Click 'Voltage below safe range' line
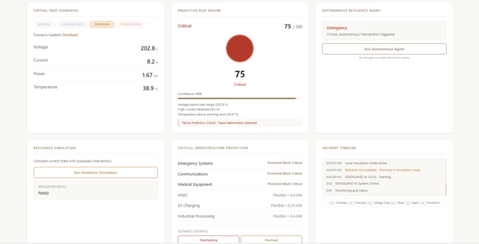479x244 pixels. coord(203,105)
